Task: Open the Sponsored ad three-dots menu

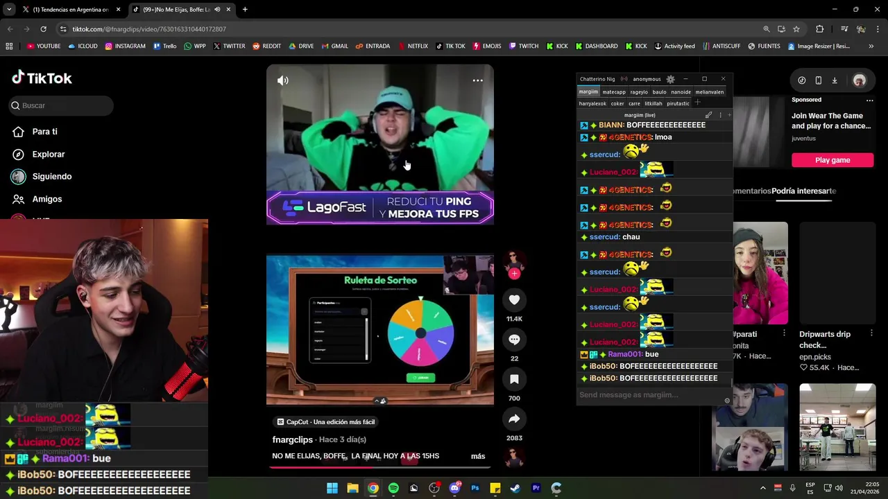Action: coord(869,100)
